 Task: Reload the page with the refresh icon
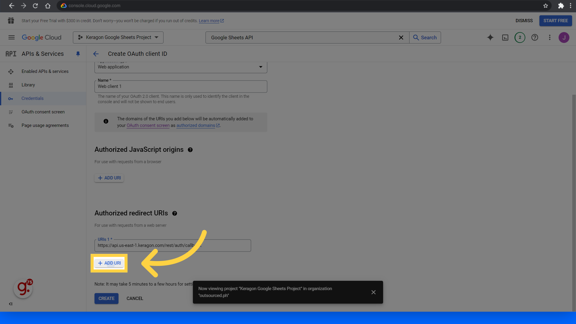pos(35,6)
